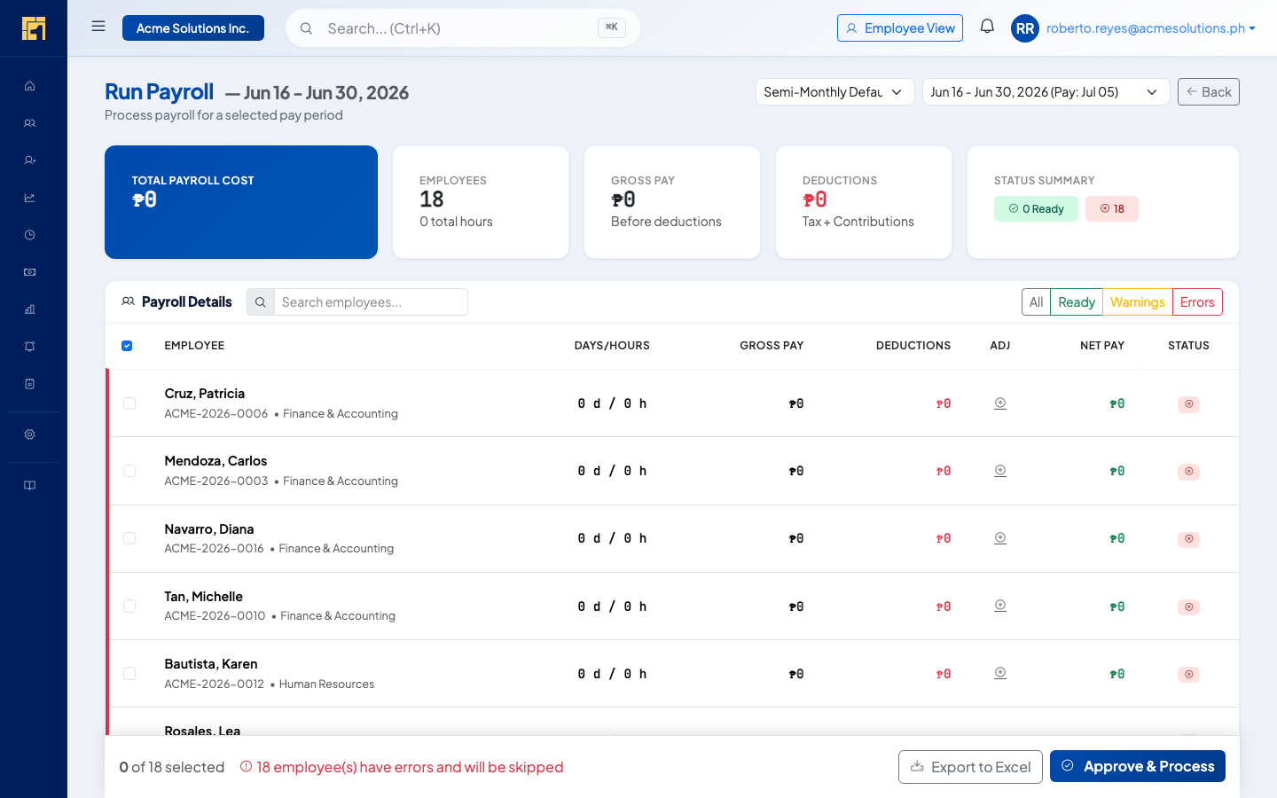
Task: Add adjustment for Navarro, Diana
Action: [1000, 538]
